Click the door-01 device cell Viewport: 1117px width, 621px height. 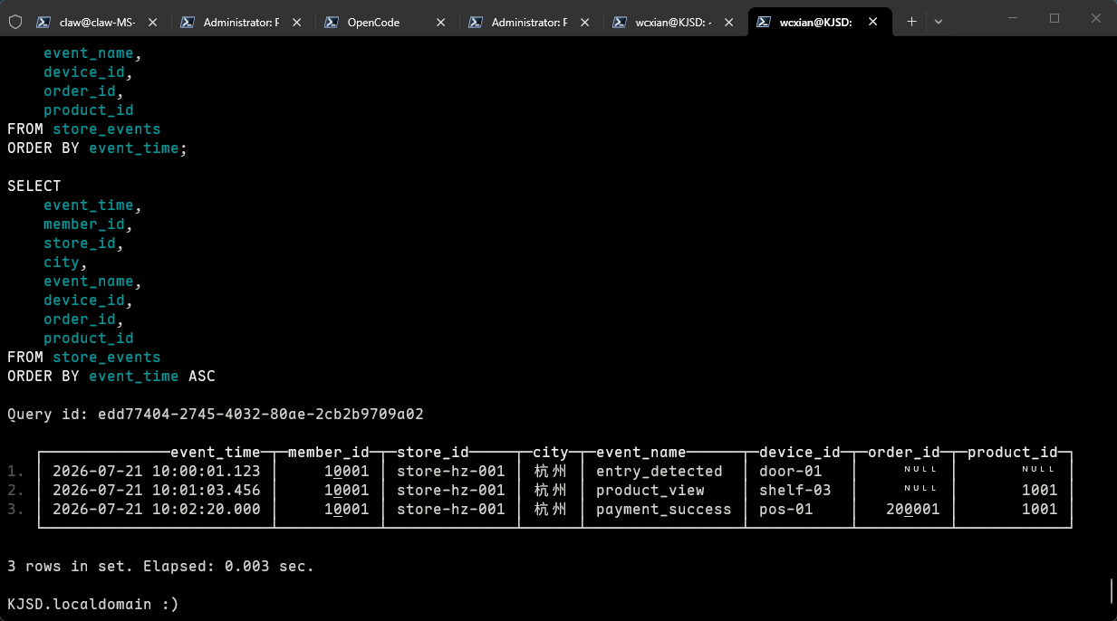coord(791,471)
